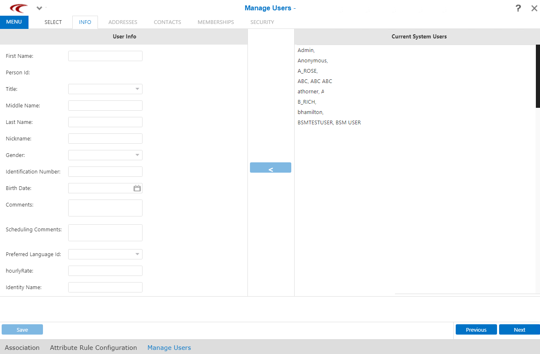Click the Save button

[x=22, y=329]
